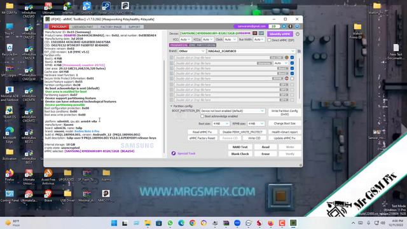Click Health+Smart report button

click(x=284, y=132)
